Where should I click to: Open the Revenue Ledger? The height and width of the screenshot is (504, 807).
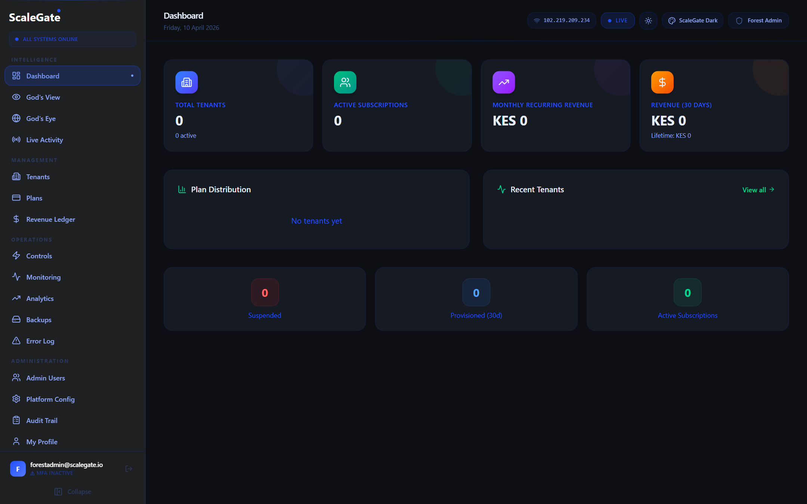click(x=50, y=219)
